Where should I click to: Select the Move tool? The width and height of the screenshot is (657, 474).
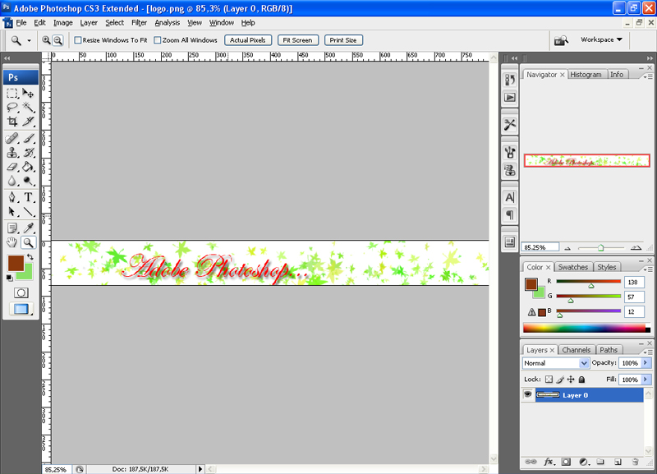(28, 93)
